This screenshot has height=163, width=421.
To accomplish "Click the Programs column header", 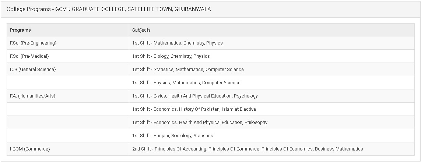I will (x=20, y=30).
